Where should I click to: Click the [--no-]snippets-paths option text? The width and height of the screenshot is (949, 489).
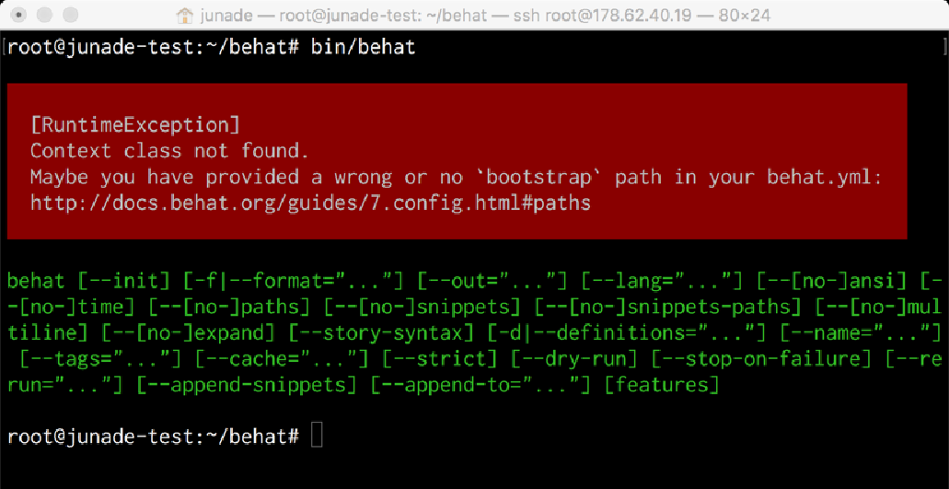tap(667, 307)
